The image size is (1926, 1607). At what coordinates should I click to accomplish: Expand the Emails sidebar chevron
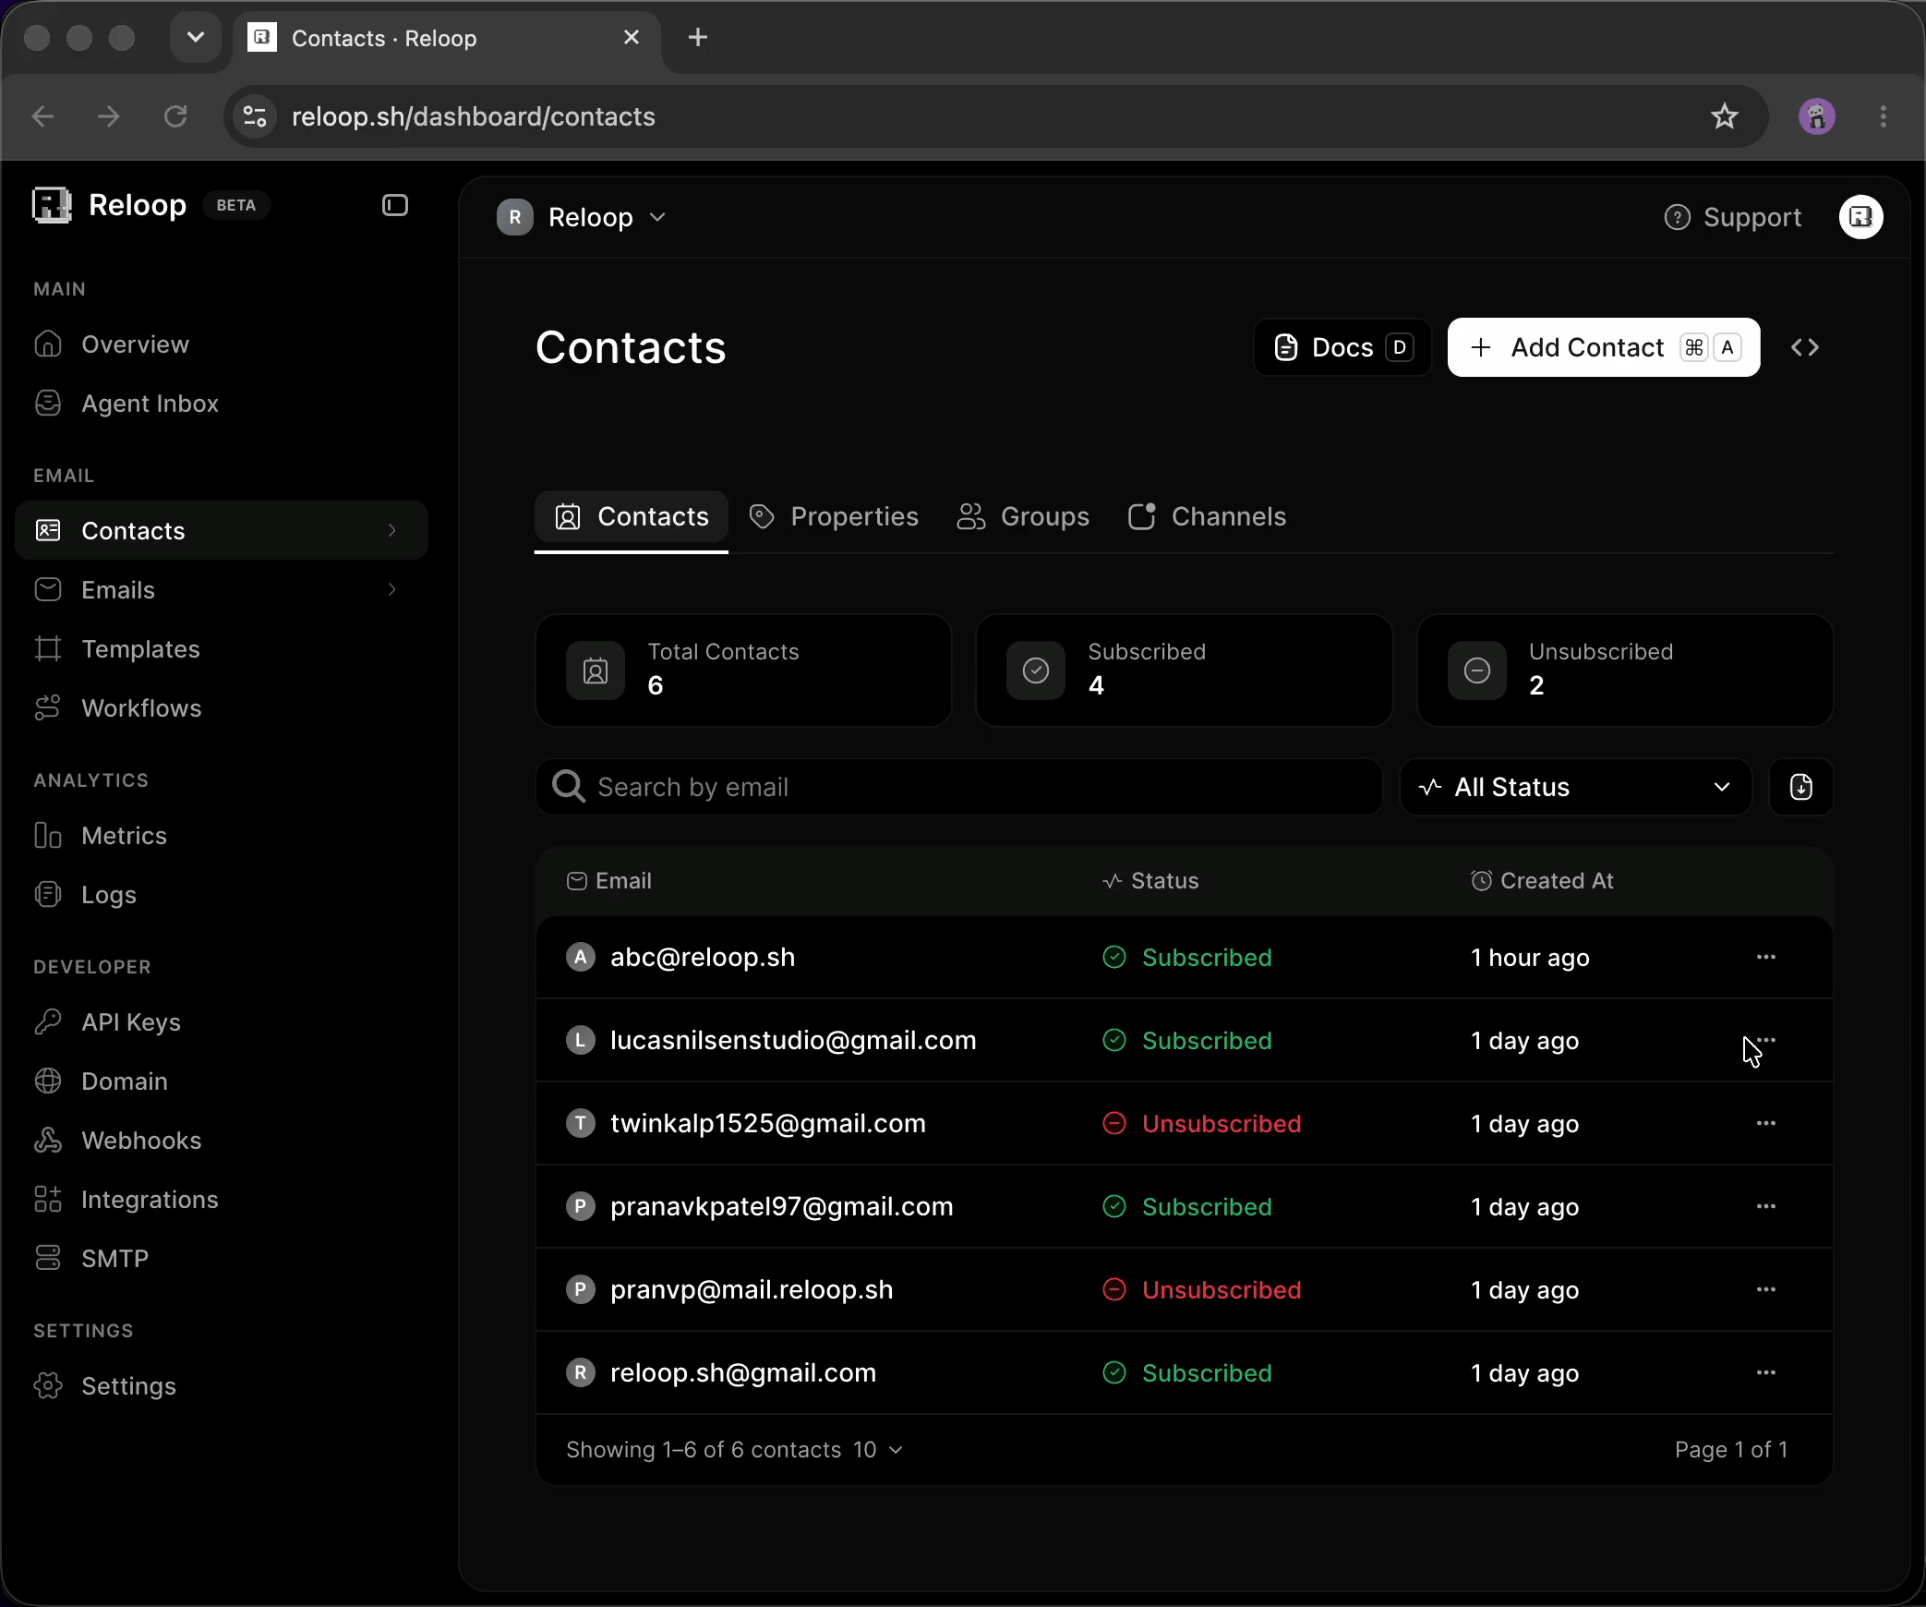(x=391, y=589)
